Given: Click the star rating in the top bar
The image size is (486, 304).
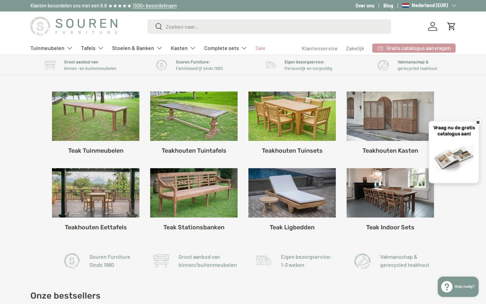Looking at the screenshot, I should point(119,6).
